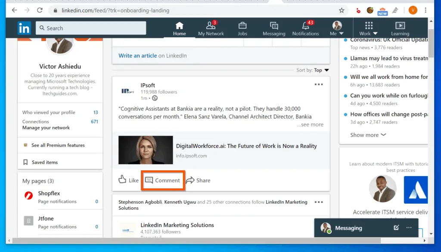Click the LinkedIn logo
The image size is (441, 252).
pos(24,28)
